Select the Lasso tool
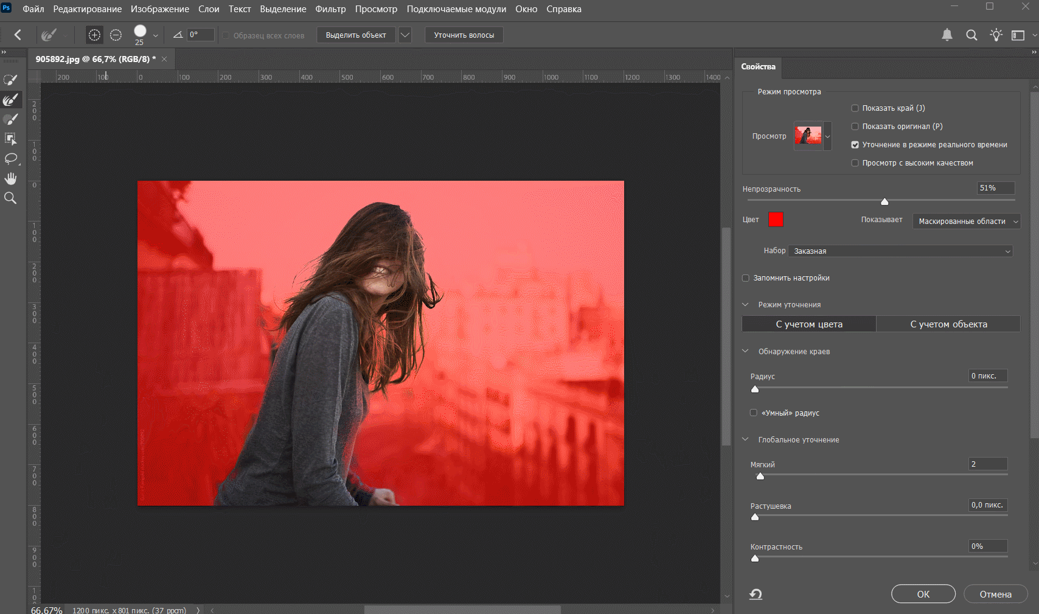The width and height of the screenshot is (1039, 614). tap(10, 159)
